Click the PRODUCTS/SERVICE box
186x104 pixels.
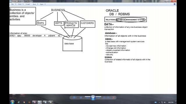[71, 24]
